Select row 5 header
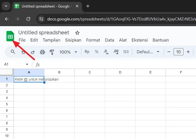 7,104
